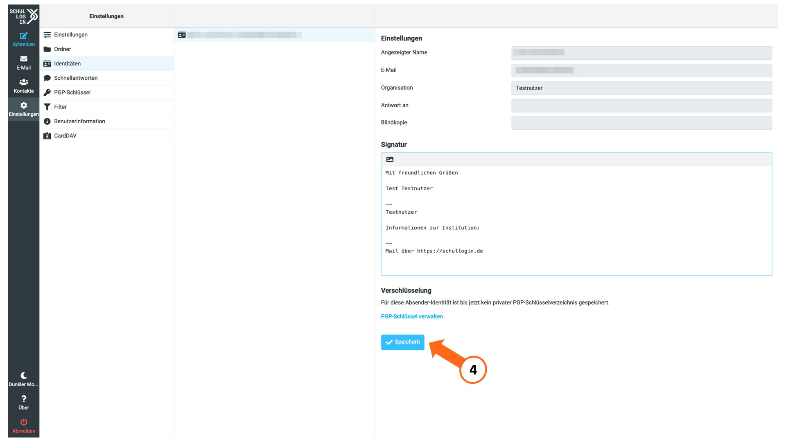Open Benutzerinformation entry
The height and width of the screenshot is (442, 786).
click(x=106, y=121)
